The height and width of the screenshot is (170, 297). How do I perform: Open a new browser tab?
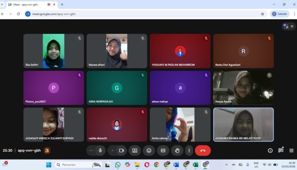pos(62,4)
